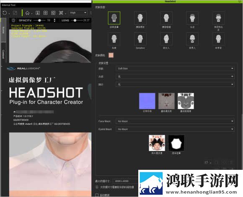Click the wireframe mesh toolbar icon
The height and width of the screenshot is (197, 243).
61,13
